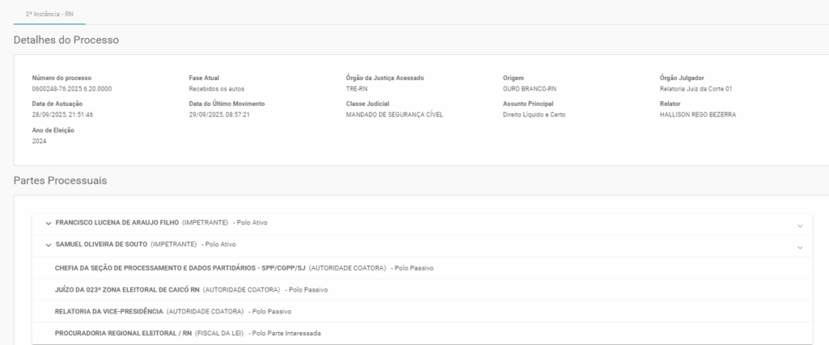
Task: Click process number 0600248-76.2025.6.20.0000
Action: pos(72,88)
